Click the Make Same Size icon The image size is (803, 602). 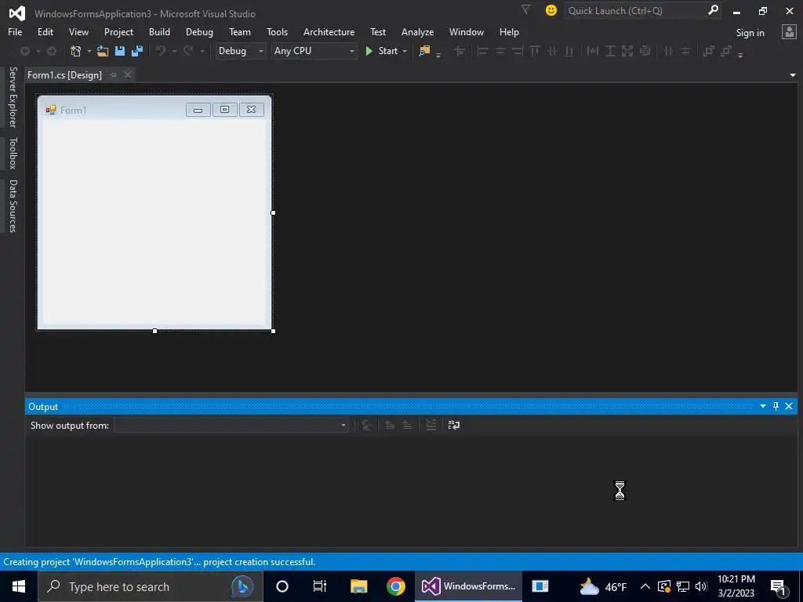[627, 51]
